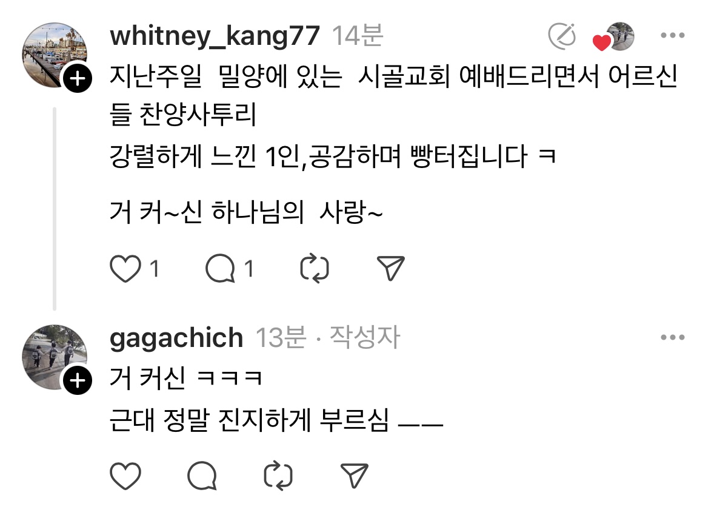Open whitney_kang77's harbor profile picture
714x515 pixels.
point(54,55)
